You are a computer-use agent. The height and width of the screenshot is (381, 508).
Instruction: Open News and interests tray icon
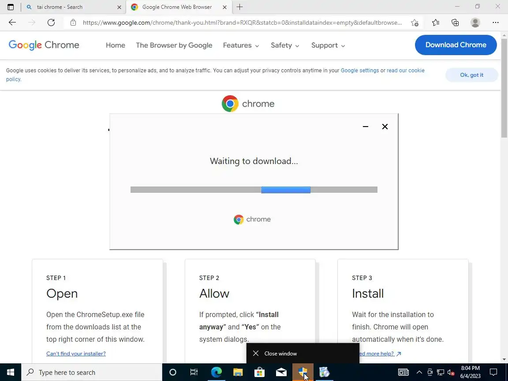click(x=403, y=372)
